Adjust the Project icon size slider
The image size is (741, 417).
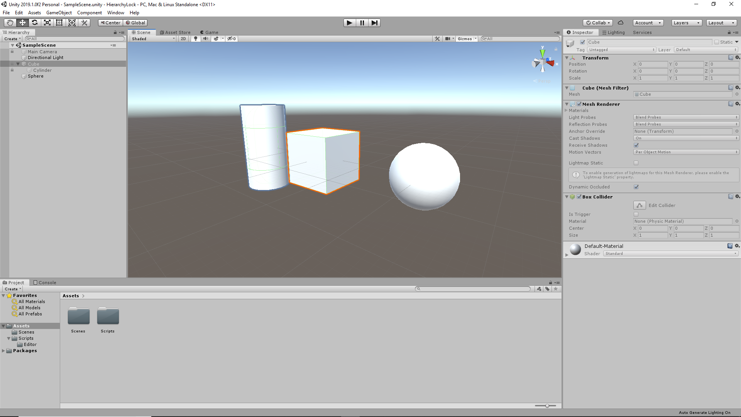point(547,406)
